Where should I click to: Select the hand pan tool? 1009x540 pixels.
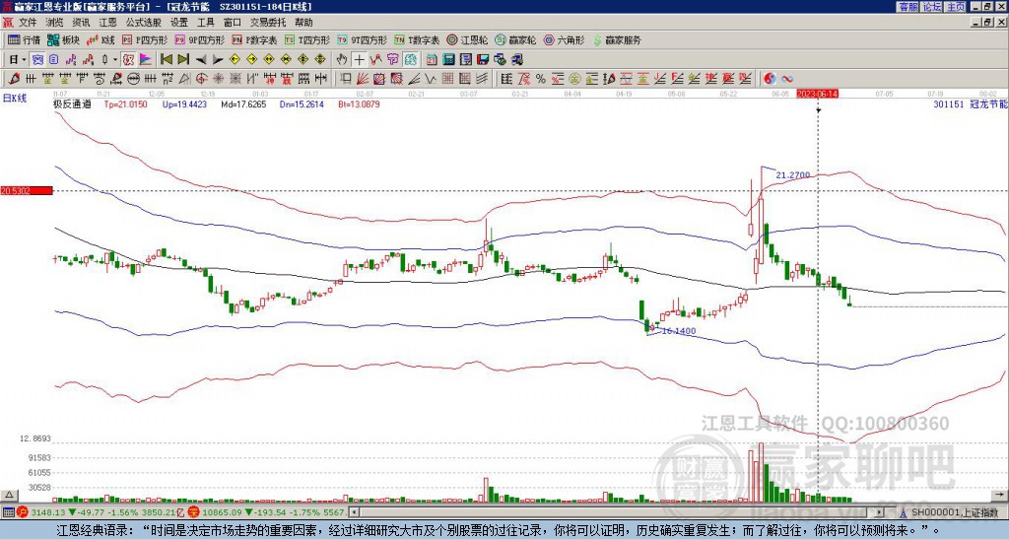click(342, 59)
